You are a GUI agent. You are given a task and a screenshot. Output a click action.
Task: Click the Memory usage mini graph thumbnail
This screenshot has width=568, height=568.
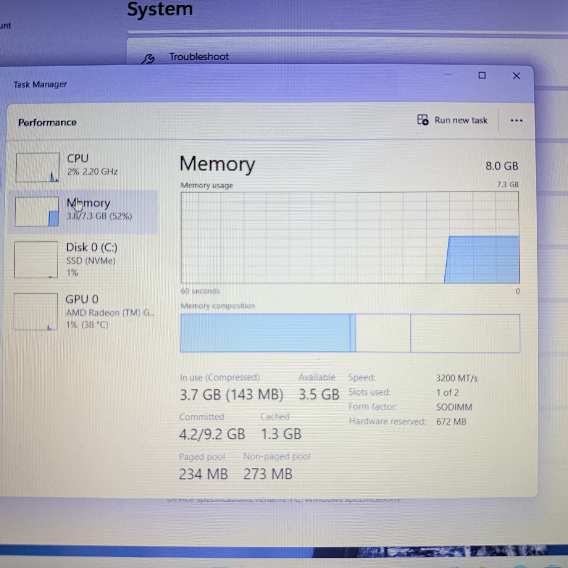[37, 212]
